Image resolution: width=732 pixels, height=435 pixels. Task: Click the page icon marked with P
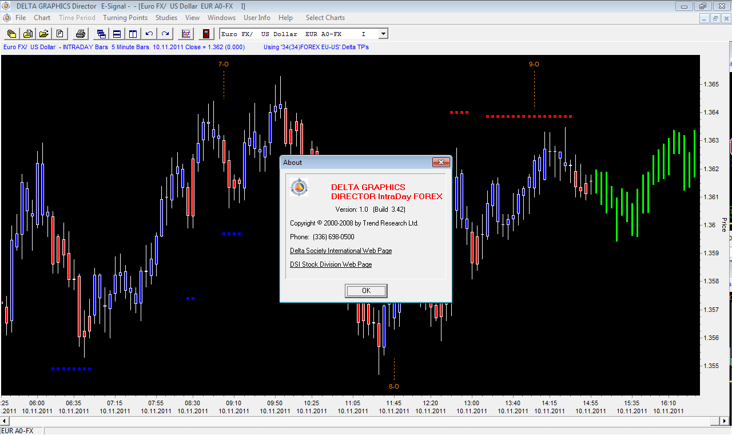click(x=59, y=34)
